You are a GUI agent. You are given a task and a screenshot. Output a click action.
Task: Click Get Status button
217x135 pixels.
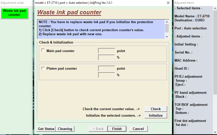click(x=46, y=129)
